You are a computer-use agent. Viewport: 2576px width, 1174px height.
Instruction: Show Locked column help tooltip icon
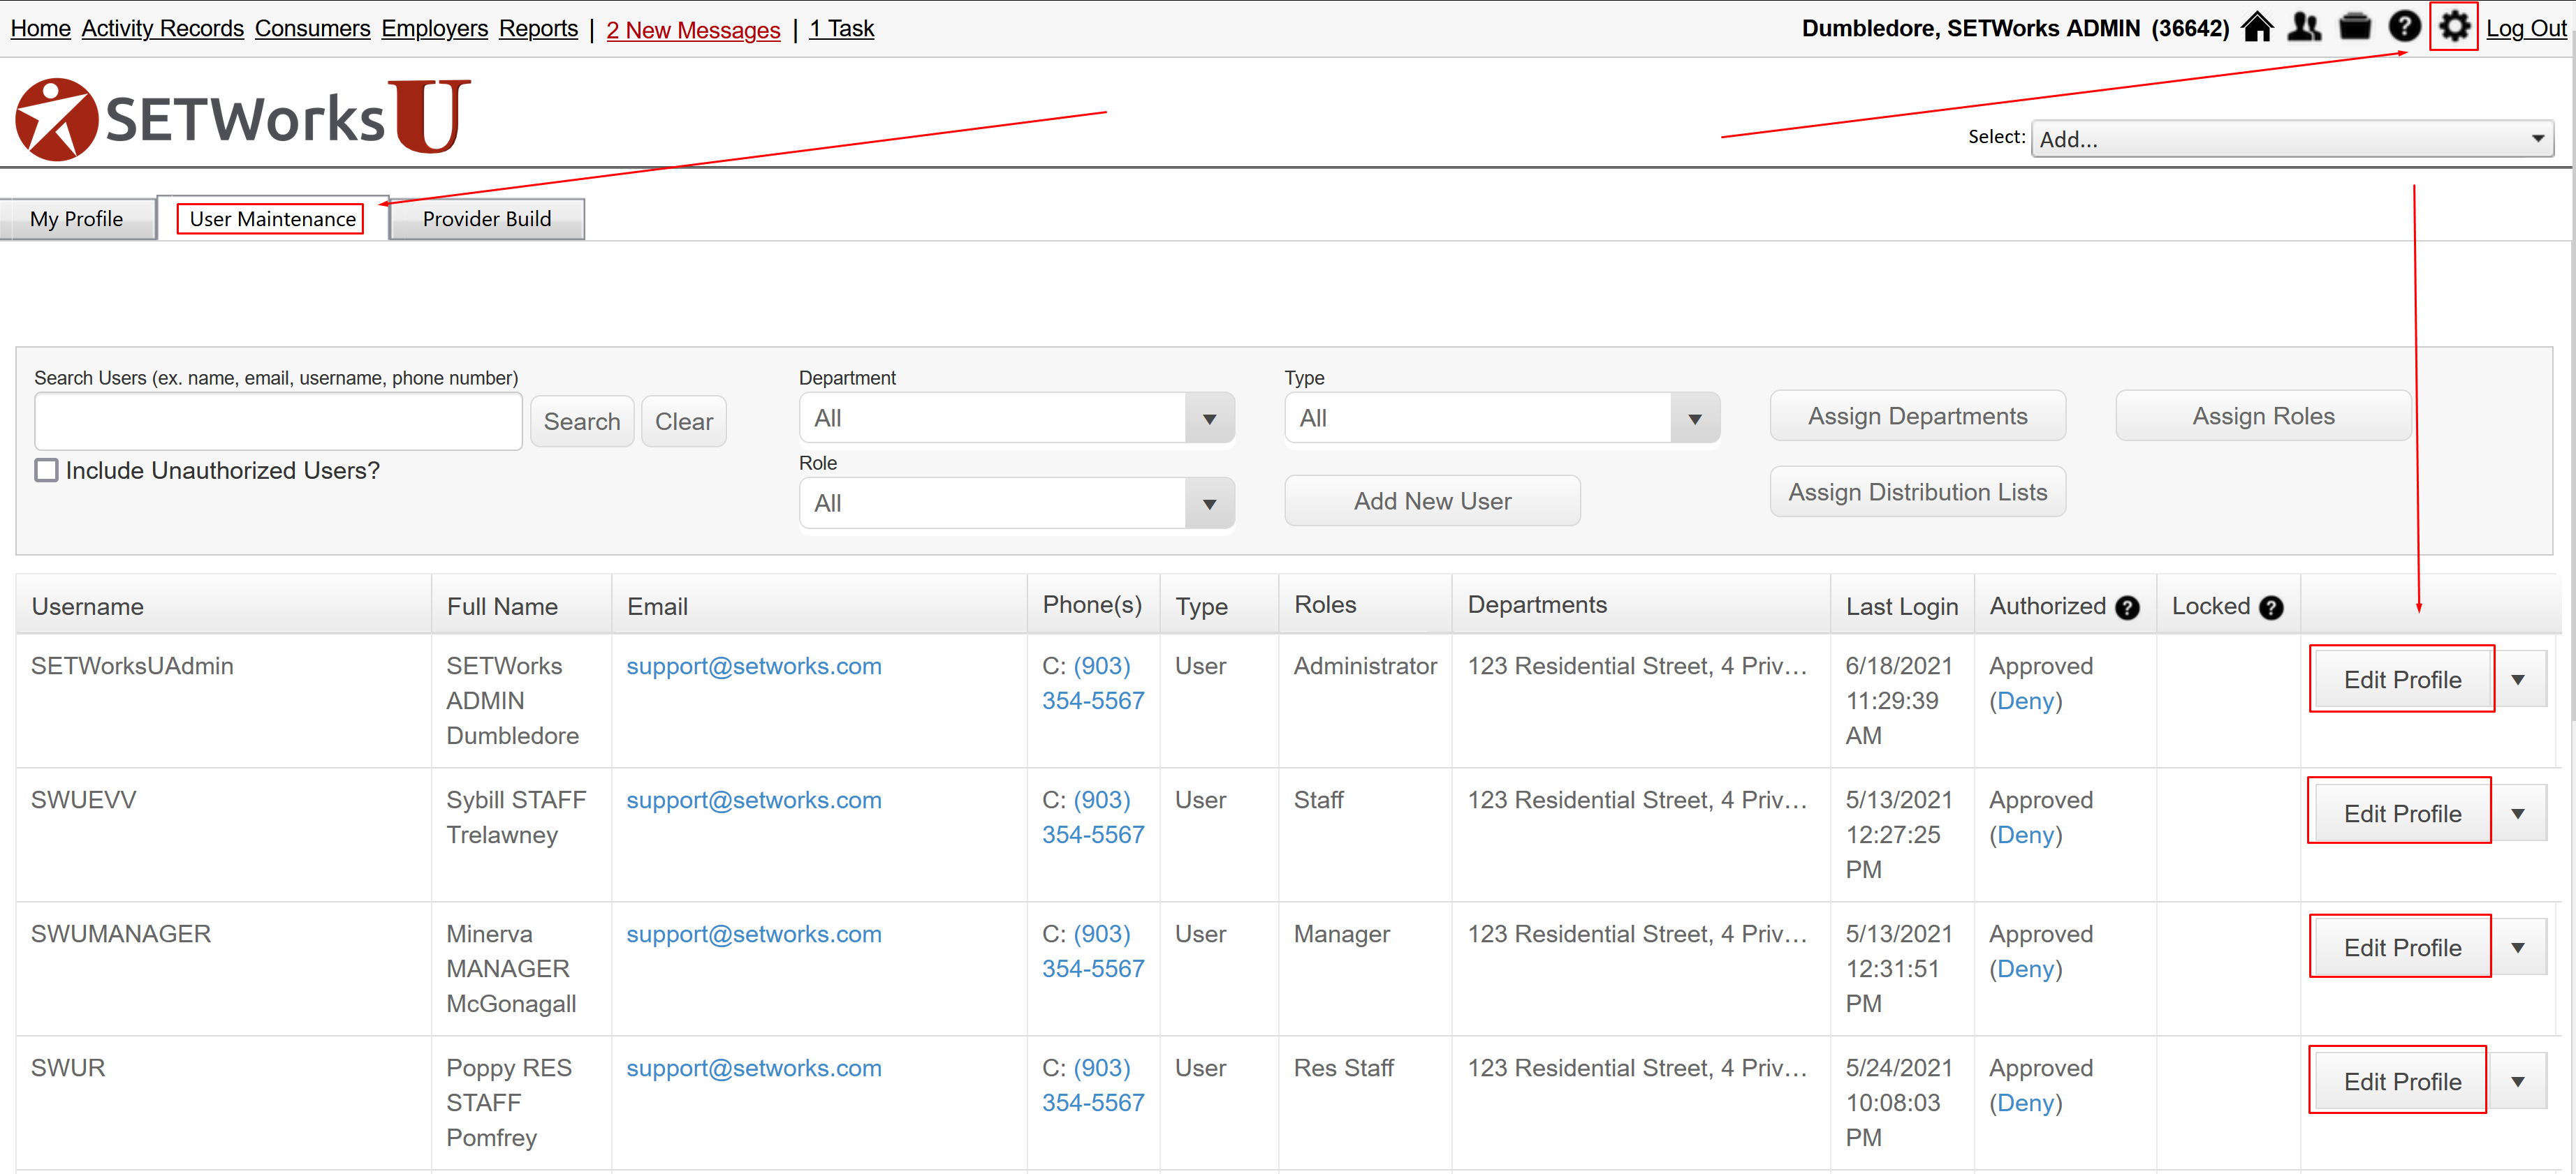click(2271, 607)
